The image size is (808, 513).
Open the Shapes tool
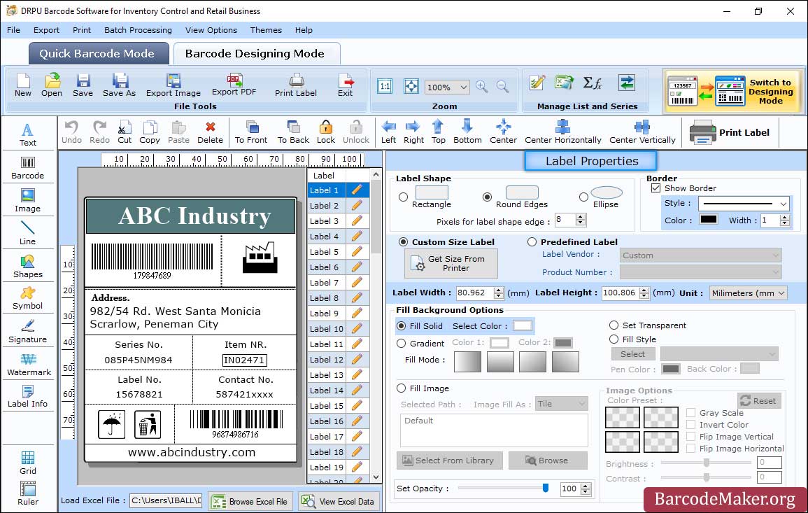(x=28, y=266)
